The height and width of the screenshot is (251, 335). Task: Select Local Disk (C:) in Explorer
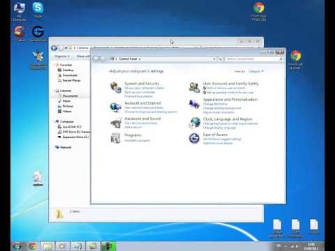(69, 127)
